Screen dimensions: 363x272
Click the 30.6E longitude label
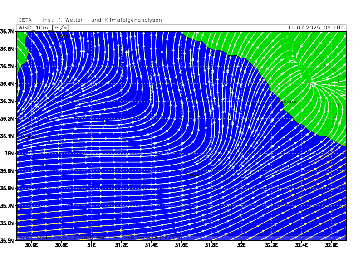point(31,245)
